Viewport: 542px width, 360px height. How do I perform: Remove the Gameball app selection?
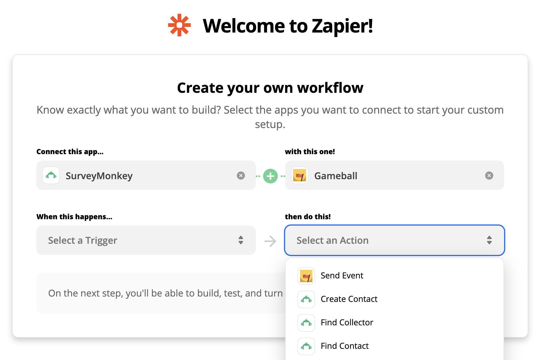click(489, 175)
